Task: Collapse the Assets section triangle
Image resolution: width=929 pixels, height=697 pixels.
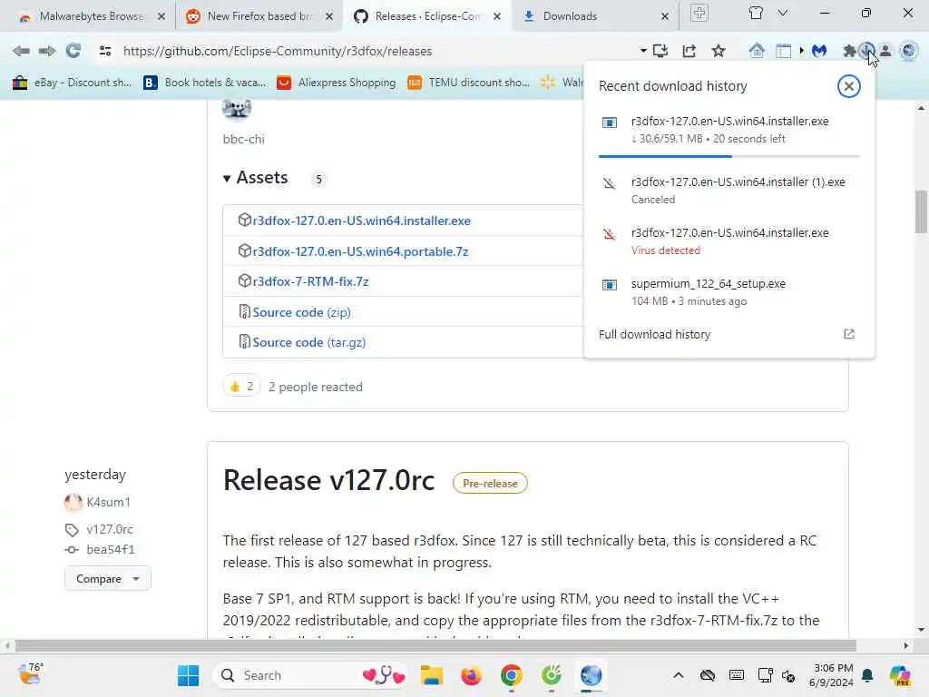Action: tap(226, 179)
